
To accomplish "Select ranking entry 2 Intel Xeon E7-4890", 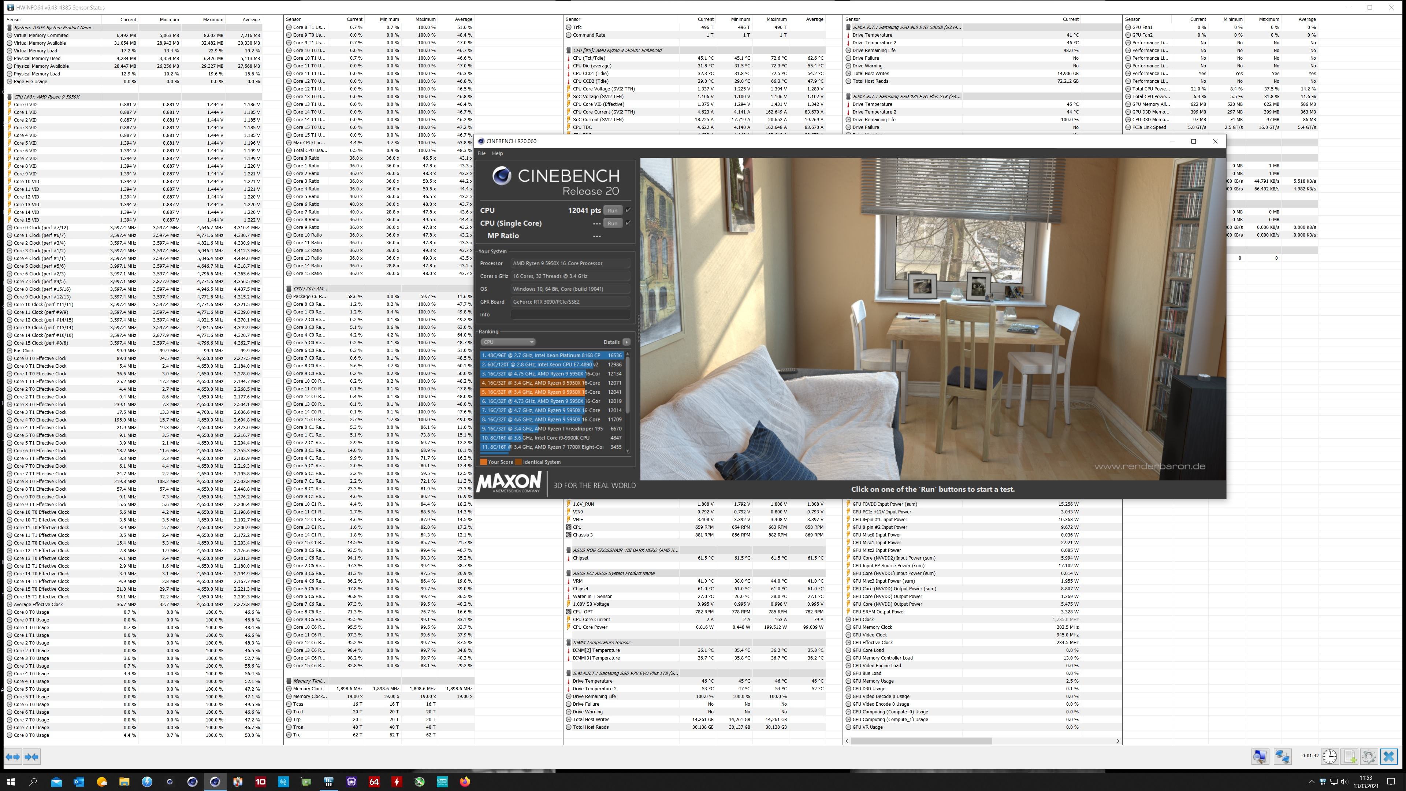I will pyautogui.click(x=552, y=365).
